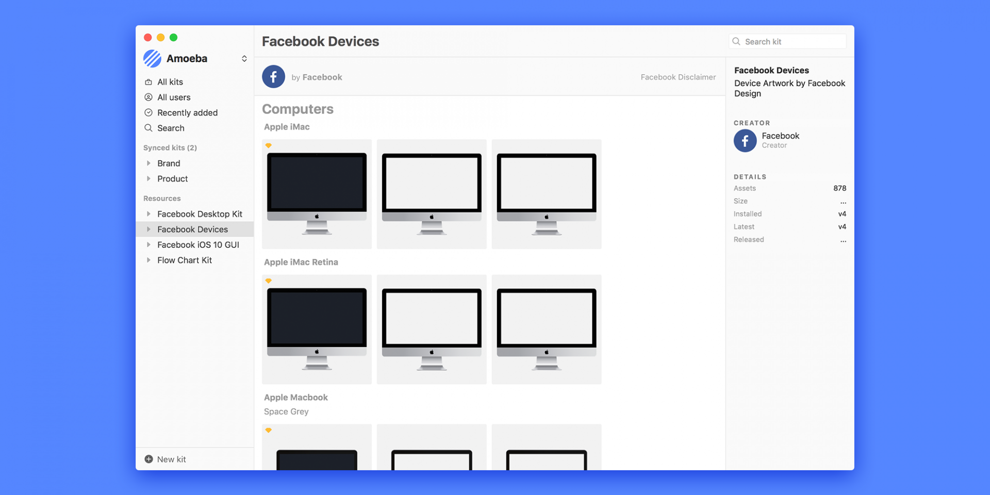Click the yellow minimize window button
The image size is (990, 495).
(161, 37)
